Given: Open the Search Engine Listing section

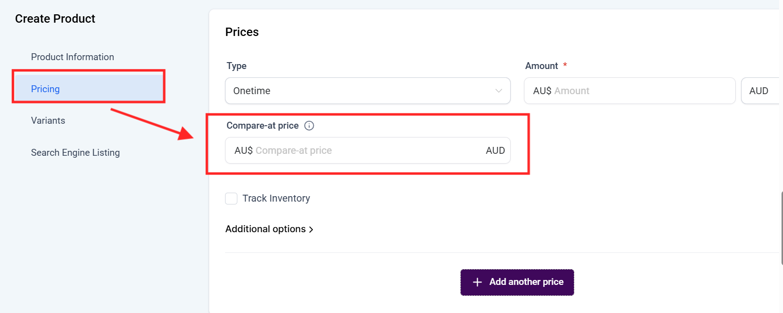Looking at the screenshot, I should pos(75,153).
